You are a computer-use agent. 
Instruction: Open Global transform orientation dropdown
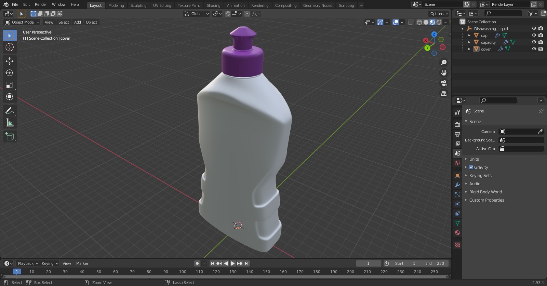[197, 14]
